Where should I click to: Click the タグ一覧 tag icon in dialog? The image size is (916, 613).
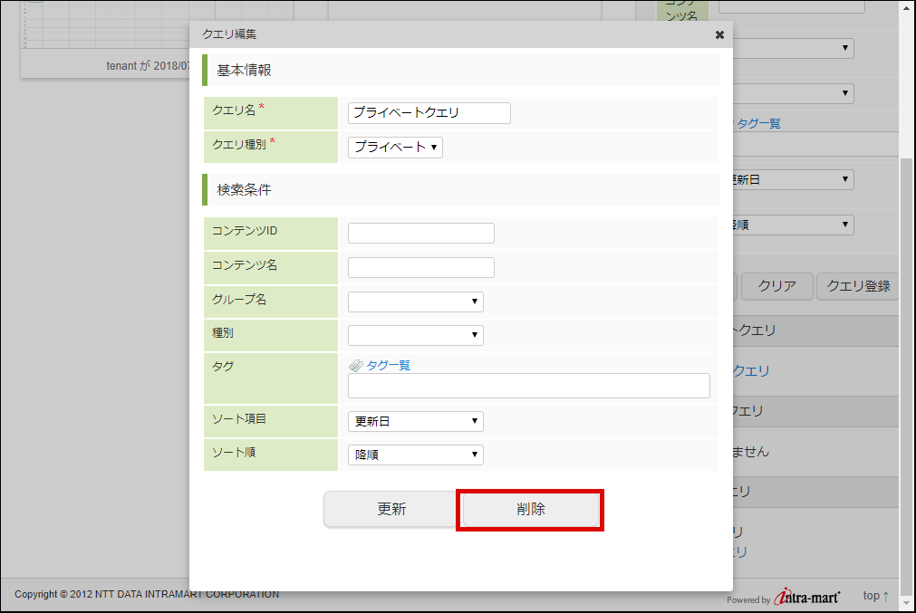point(356,365)
